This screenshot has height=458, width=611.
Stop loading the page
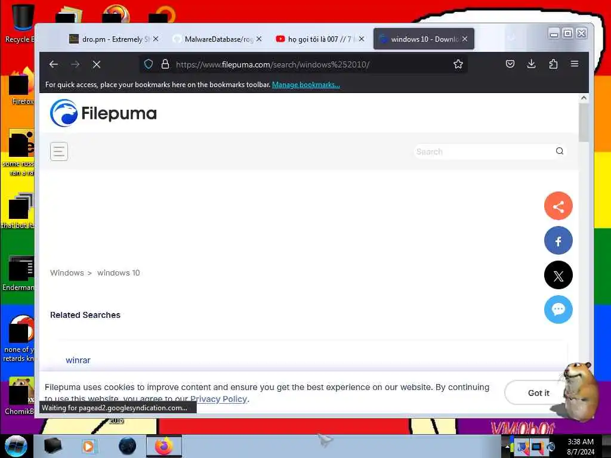97,64
